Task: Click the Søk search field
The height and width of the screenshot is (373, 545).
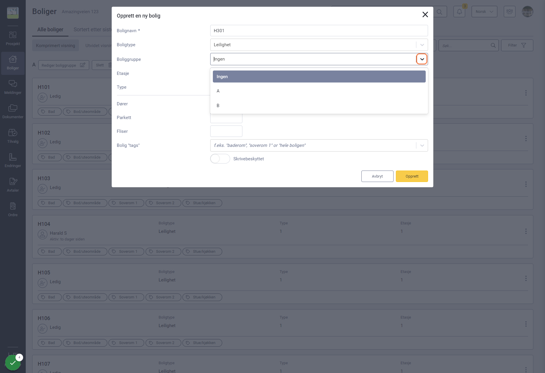Action: point(468,45)
